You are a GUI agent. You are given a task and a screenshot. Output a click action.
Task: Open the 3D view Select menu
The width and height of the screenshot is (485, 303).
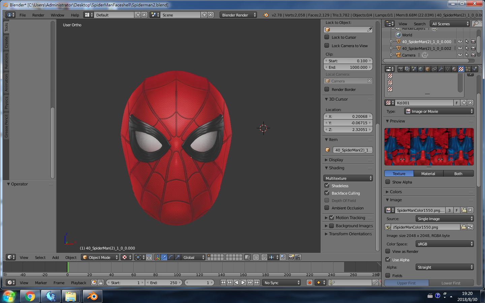[x=40, y=257]
